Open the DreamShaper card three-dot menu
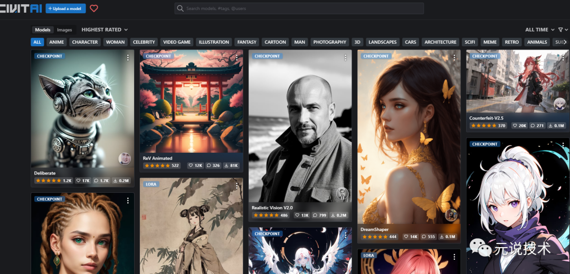This screenshot has width=570, height=274. point(454,57)
